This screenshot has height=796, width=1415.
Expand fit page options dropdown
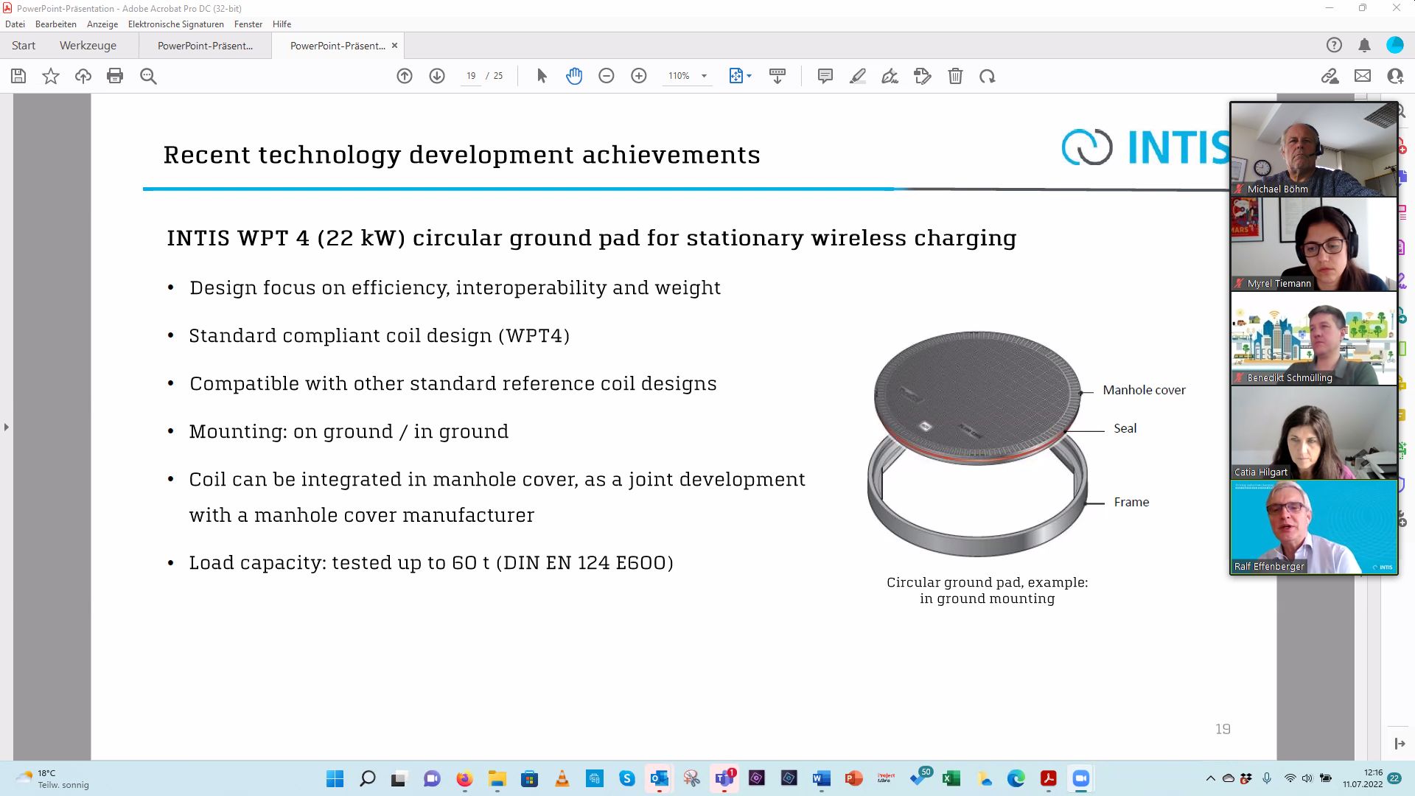(x=750, y=76)
